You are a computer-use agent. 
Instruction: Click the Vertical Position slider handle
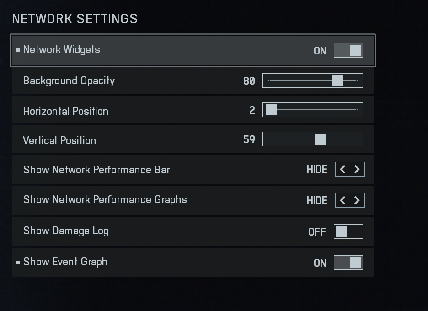[320, 139]
